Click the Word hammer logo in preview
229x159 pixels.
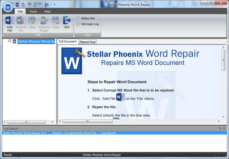pos(73,61)
